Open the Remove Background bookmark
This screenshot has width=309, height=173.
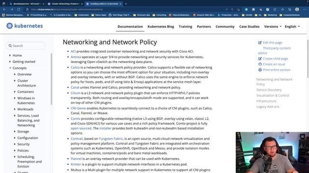click(x=13, y=15)
